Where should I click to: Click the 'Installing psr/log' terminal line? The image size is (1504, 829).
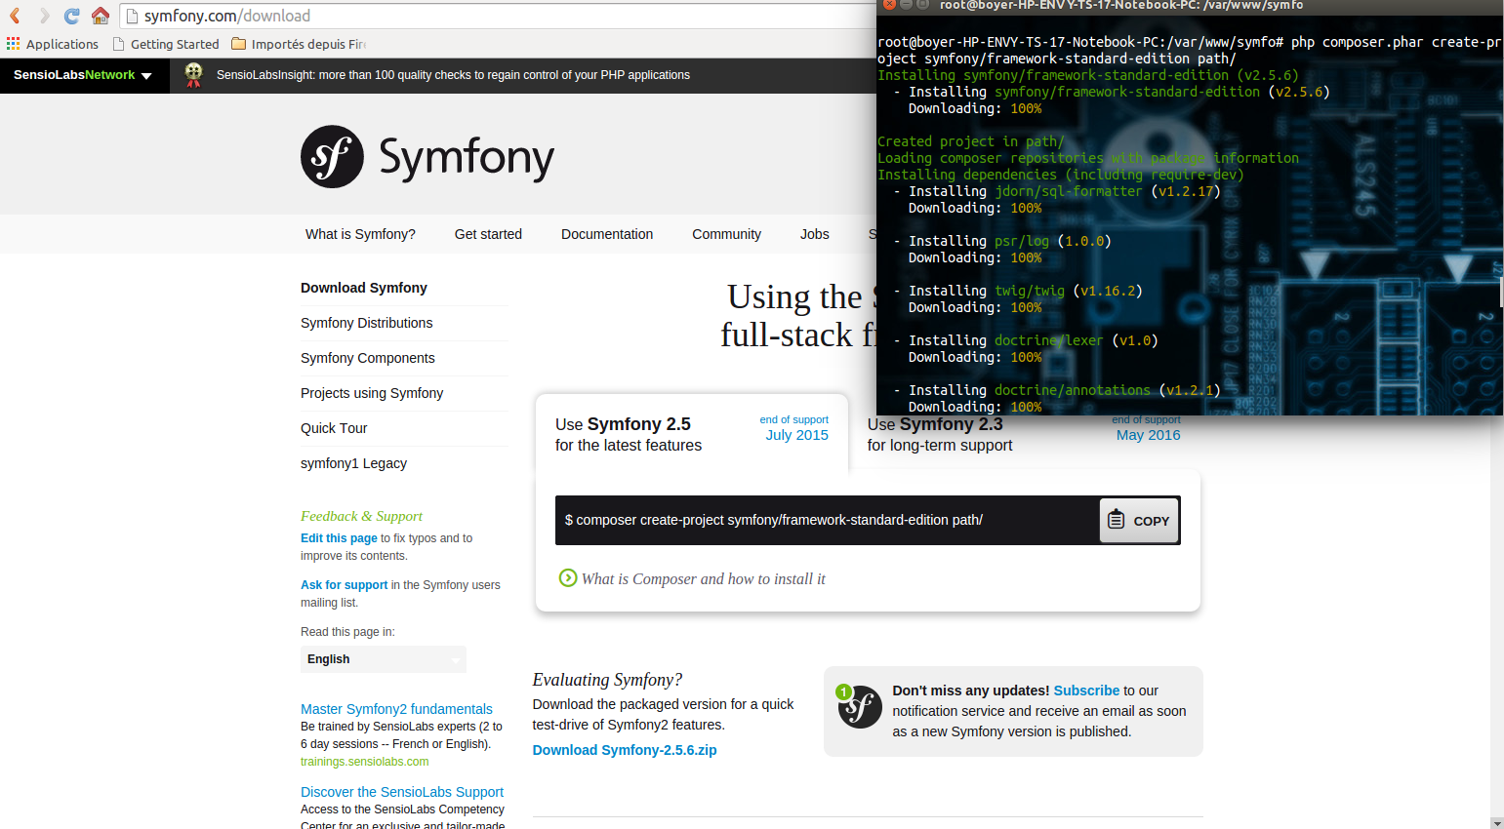point(1002,241)
